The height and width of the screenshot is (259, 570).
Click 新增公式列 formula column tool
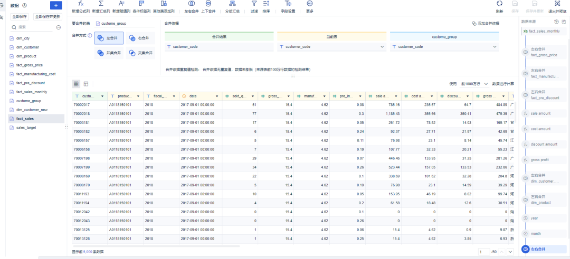click(x=81, y=6)
